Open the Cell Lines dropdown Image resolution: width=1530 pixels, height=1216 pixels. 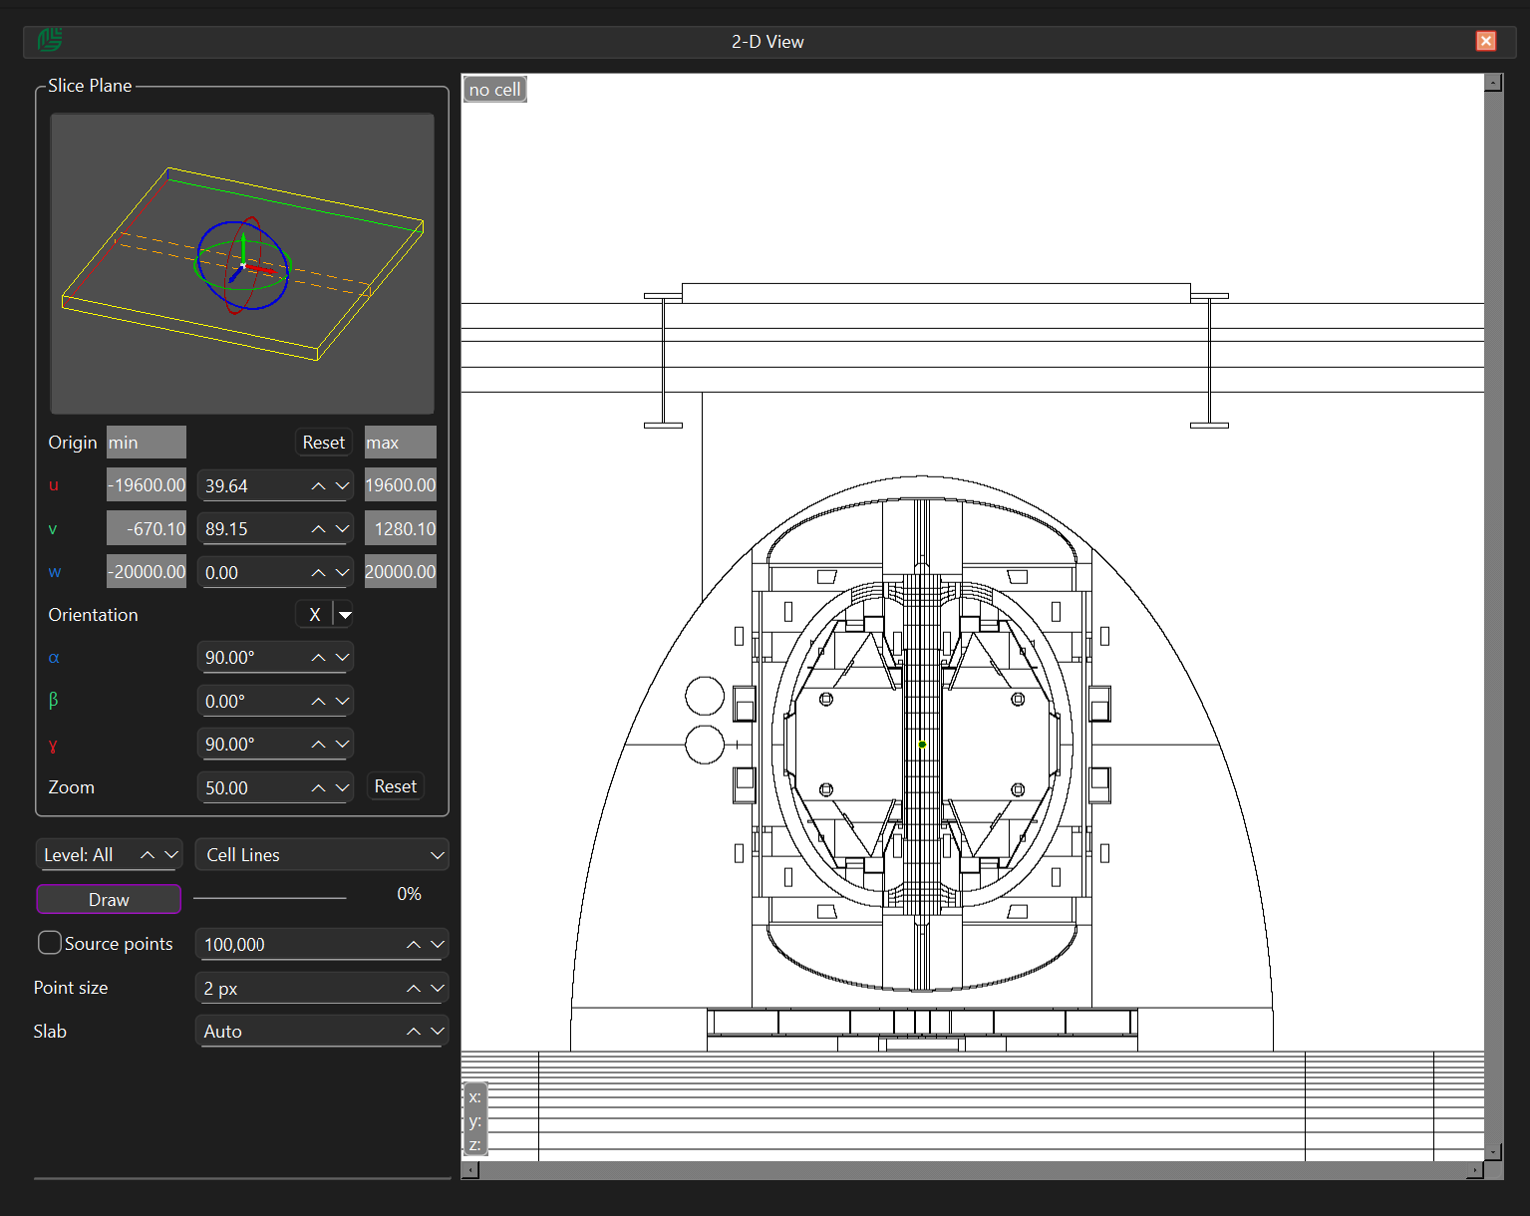(x=322, y=855)
